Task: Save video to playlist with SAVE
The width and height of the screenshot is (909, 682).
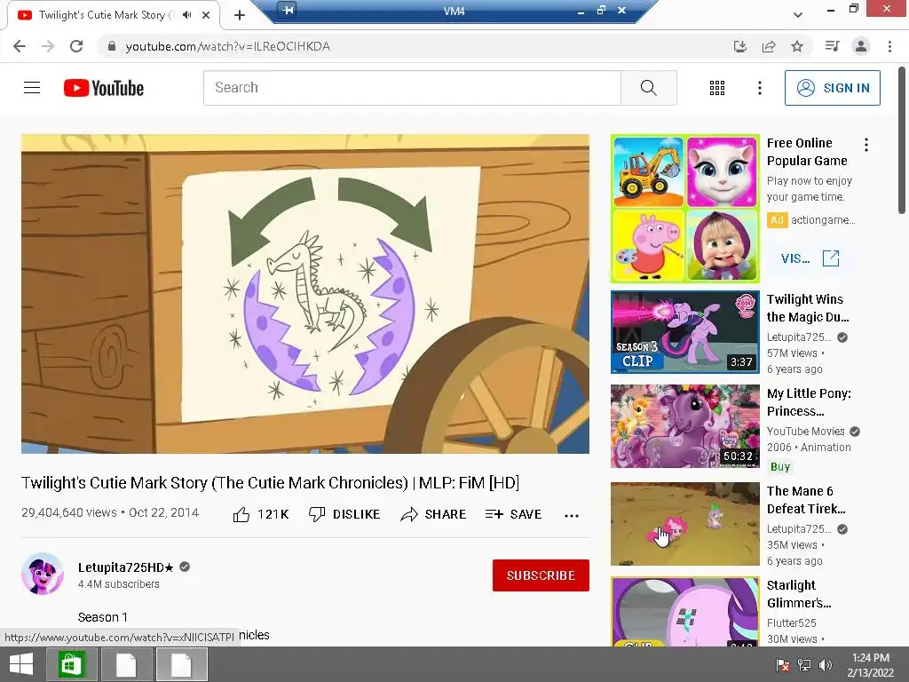Action: [513, 514]
